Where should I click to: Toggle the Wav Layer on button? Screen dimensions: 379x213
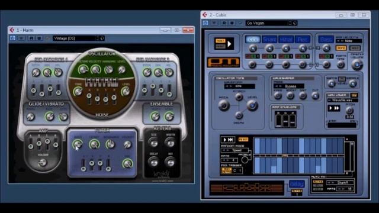[354, 95]
